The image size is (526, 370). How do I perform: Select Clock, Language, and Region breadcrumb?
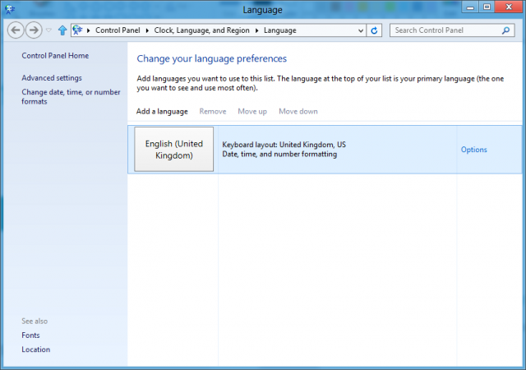tap(201, 30)
